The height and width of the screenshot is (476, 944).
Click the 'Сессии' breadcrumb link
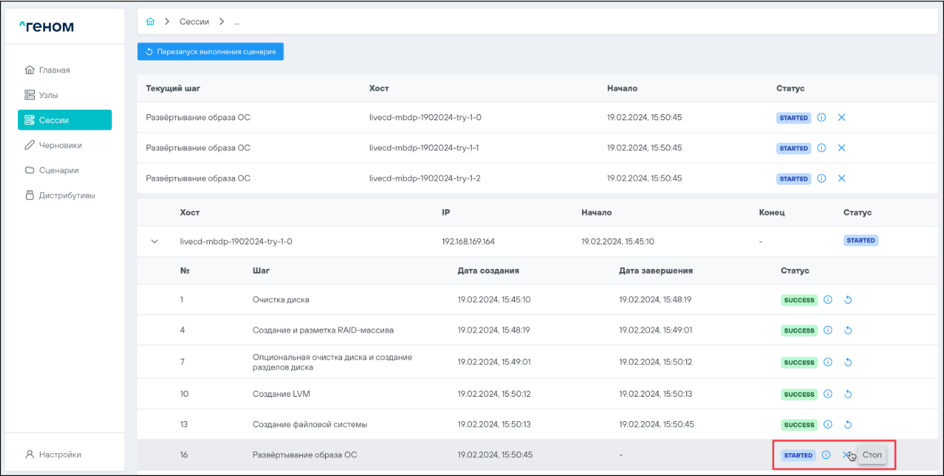pos(194,22)
